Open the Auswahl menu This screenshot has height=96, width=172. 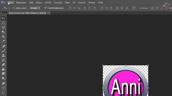[x=58, y=3]
